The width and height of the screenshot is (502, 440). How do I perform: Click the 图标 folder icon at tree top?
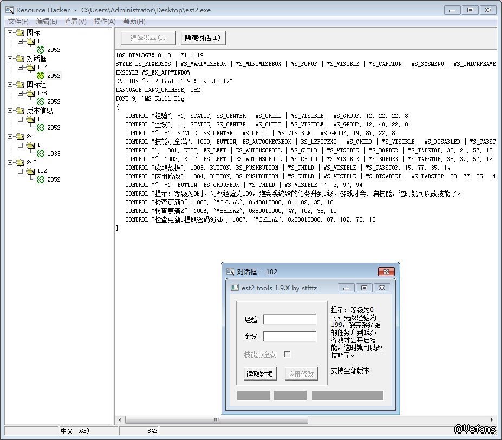(21, 32)
